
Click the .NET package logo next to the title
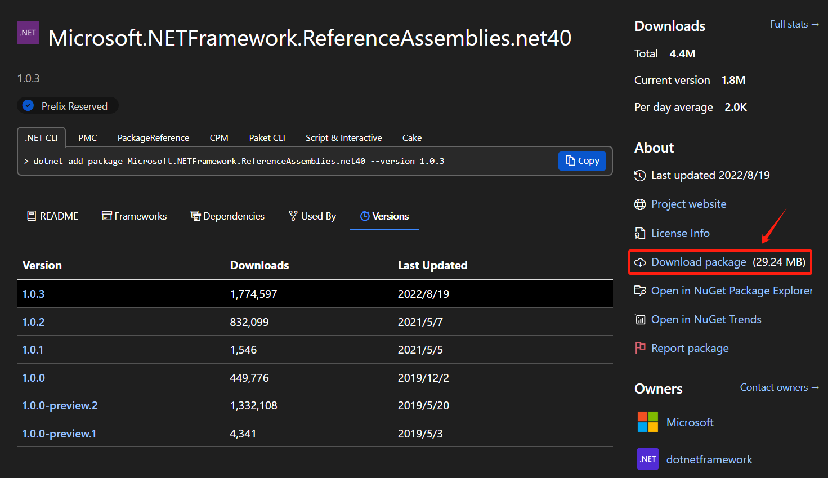[28, 33]
